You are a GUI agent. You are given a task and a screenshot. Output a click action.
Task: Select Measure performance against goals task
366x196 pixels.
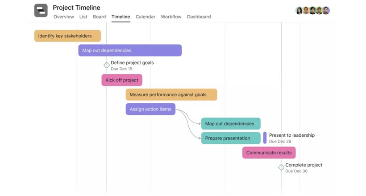click(x=171, y=94)
